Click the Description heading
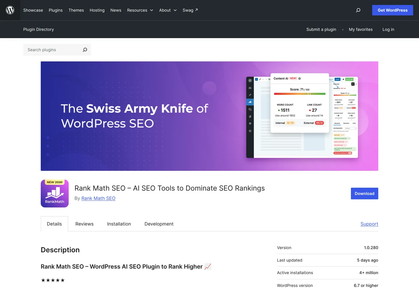419x291 pixels. tap(60, 250)
